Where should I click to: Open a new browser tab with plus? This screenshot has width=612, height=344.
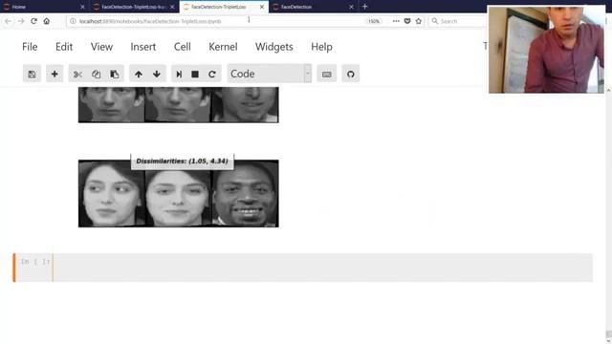click(364, 7)
